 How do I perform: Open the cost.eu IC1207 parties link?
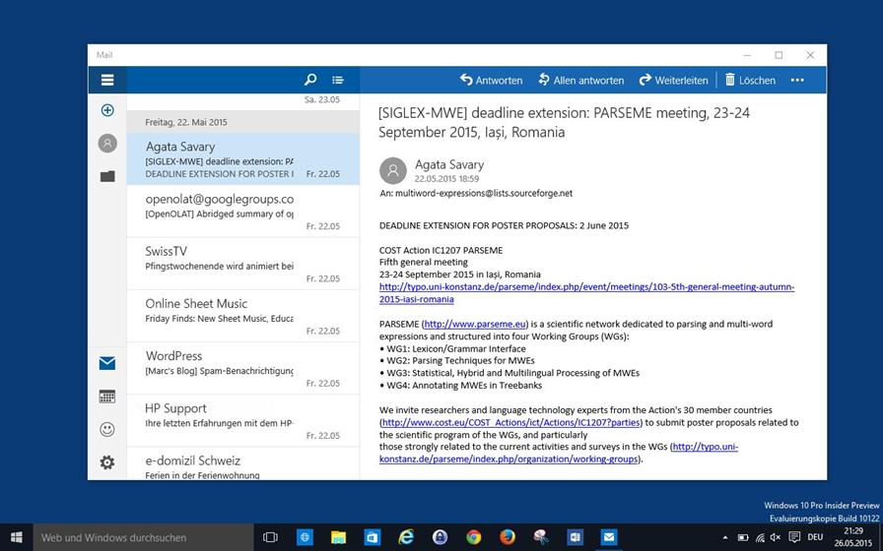click(x=510, y=422)
